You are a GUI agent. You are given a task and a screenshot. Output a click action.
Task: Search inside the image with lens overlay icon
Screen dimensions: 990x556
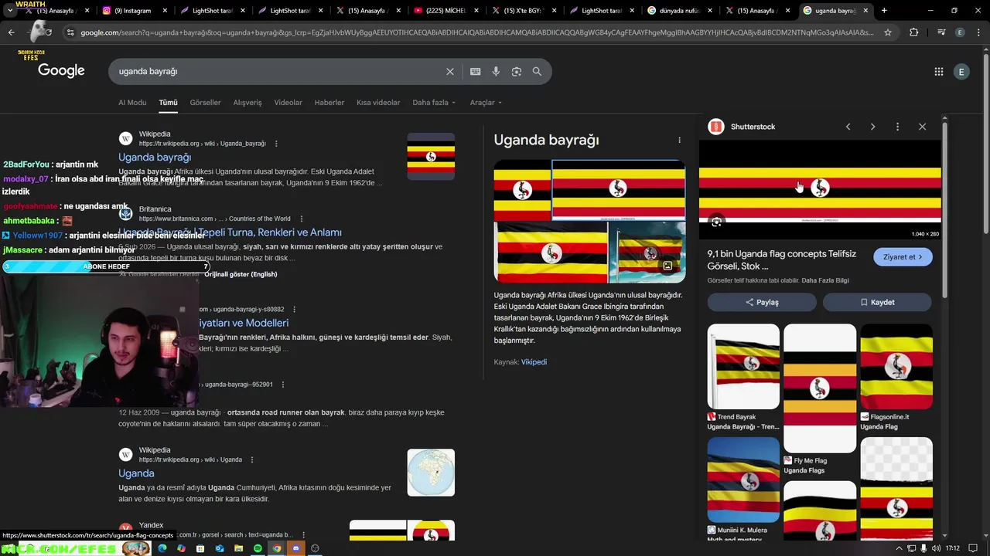pyautogui.click(x=717, y=222)
